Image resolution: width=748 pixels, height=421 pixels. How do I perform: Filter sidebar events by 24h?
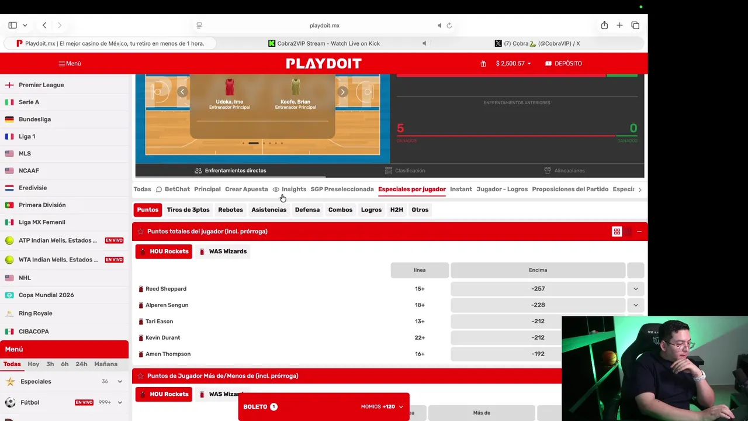tap(81, 364)
